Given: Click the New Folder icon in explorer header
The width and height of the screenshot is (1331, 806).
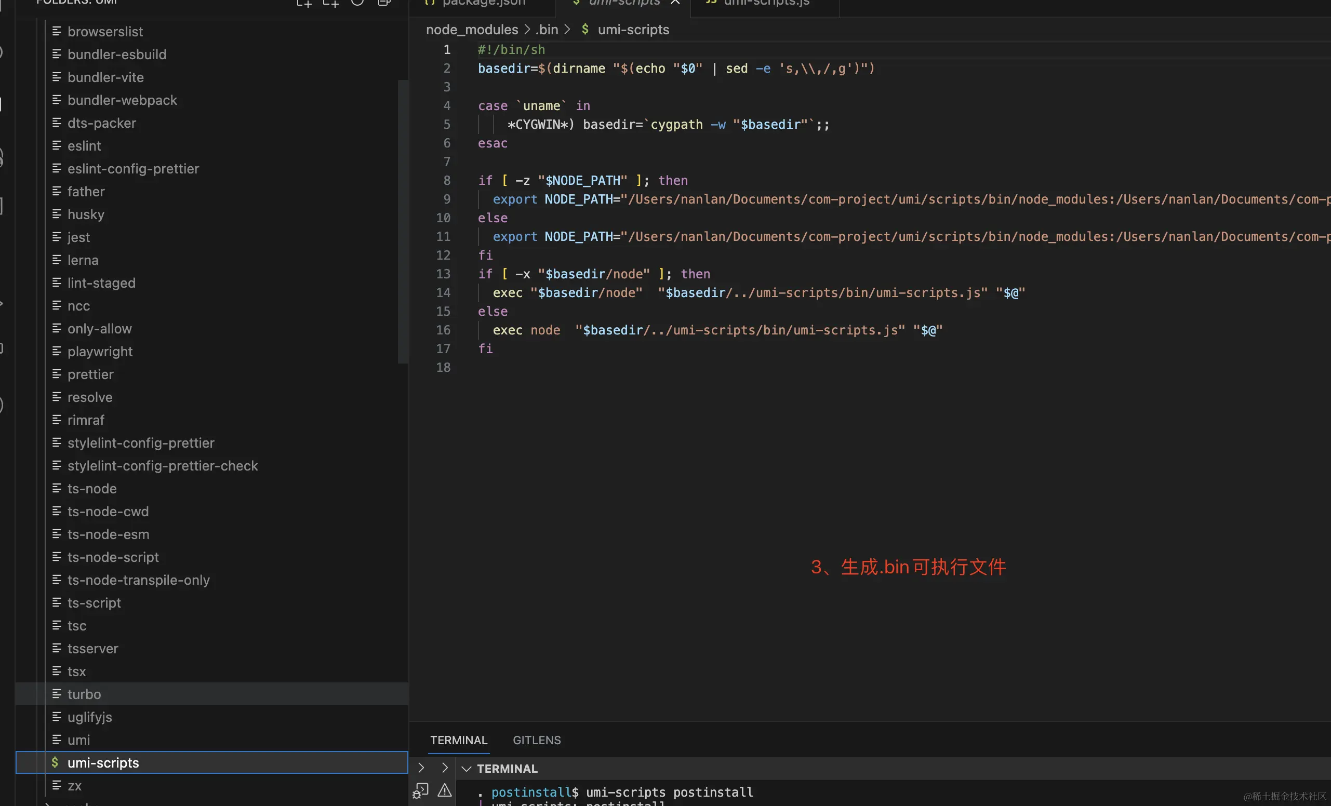Looking at the screenshot, I should (330, 3).
